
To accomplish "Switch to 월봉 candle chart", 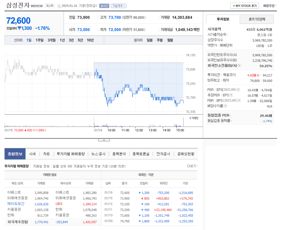I will pos(170,40).
